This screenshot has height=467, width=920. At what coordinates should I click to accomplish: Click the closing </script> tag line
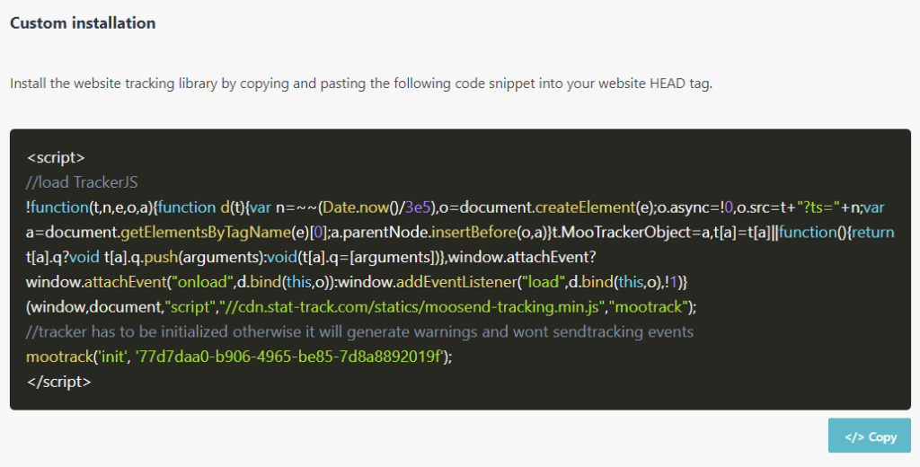[58, 382]
